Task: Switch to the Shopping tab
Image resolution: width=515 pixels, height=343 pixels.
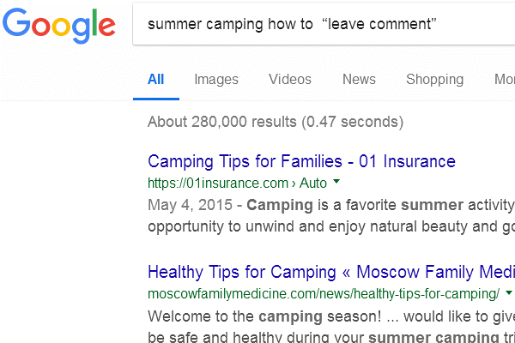Action: [x=434, y=80]
